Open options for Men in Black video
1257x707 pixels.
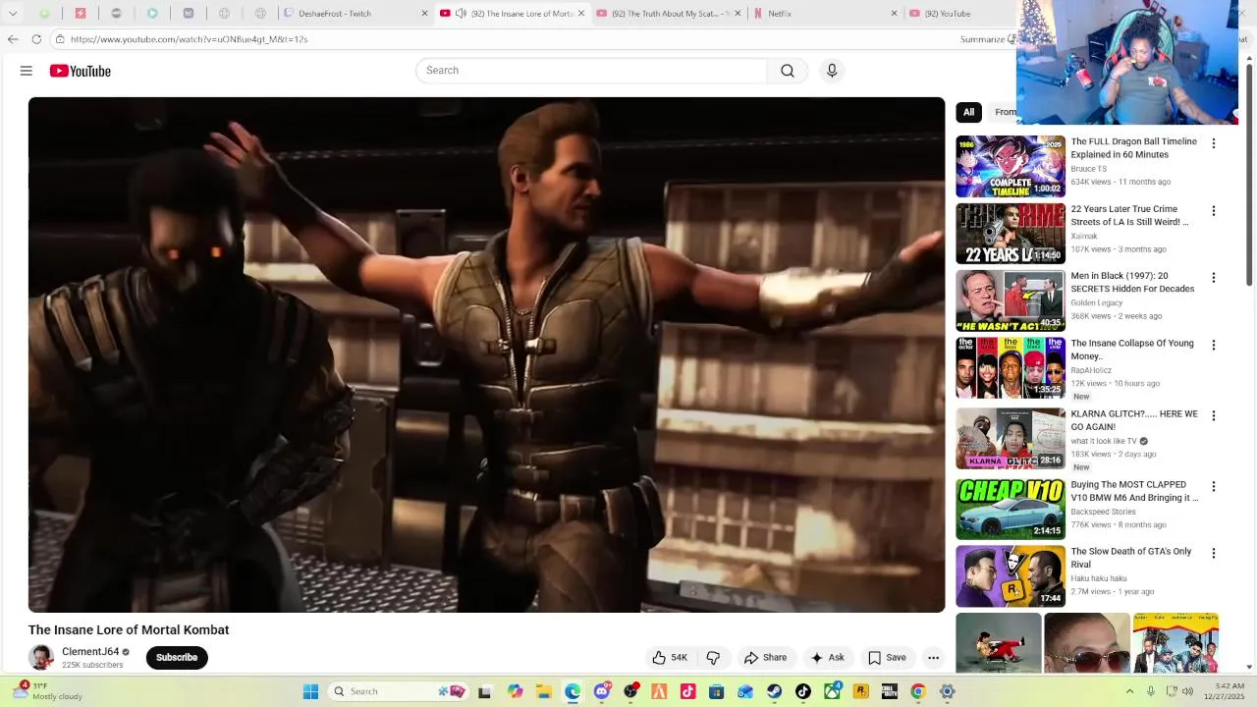[x=1214, y=278]
